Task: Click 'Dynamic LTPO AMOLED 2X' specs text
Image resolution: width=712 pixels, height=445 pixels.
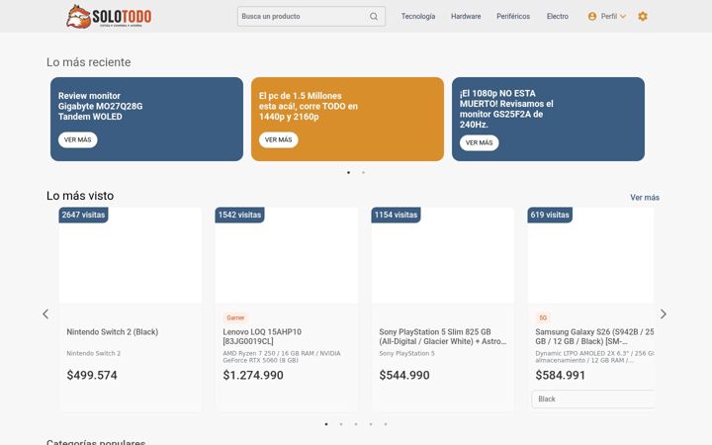Action: point(594,356)
